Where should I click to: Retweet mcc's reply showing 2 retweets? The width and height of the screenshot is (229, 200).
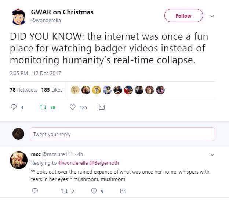point(66,191)
